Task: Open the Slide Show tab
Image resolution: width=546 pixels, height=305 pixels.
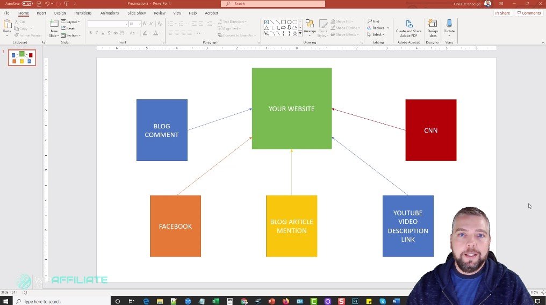Action: [x=137, y=13]
